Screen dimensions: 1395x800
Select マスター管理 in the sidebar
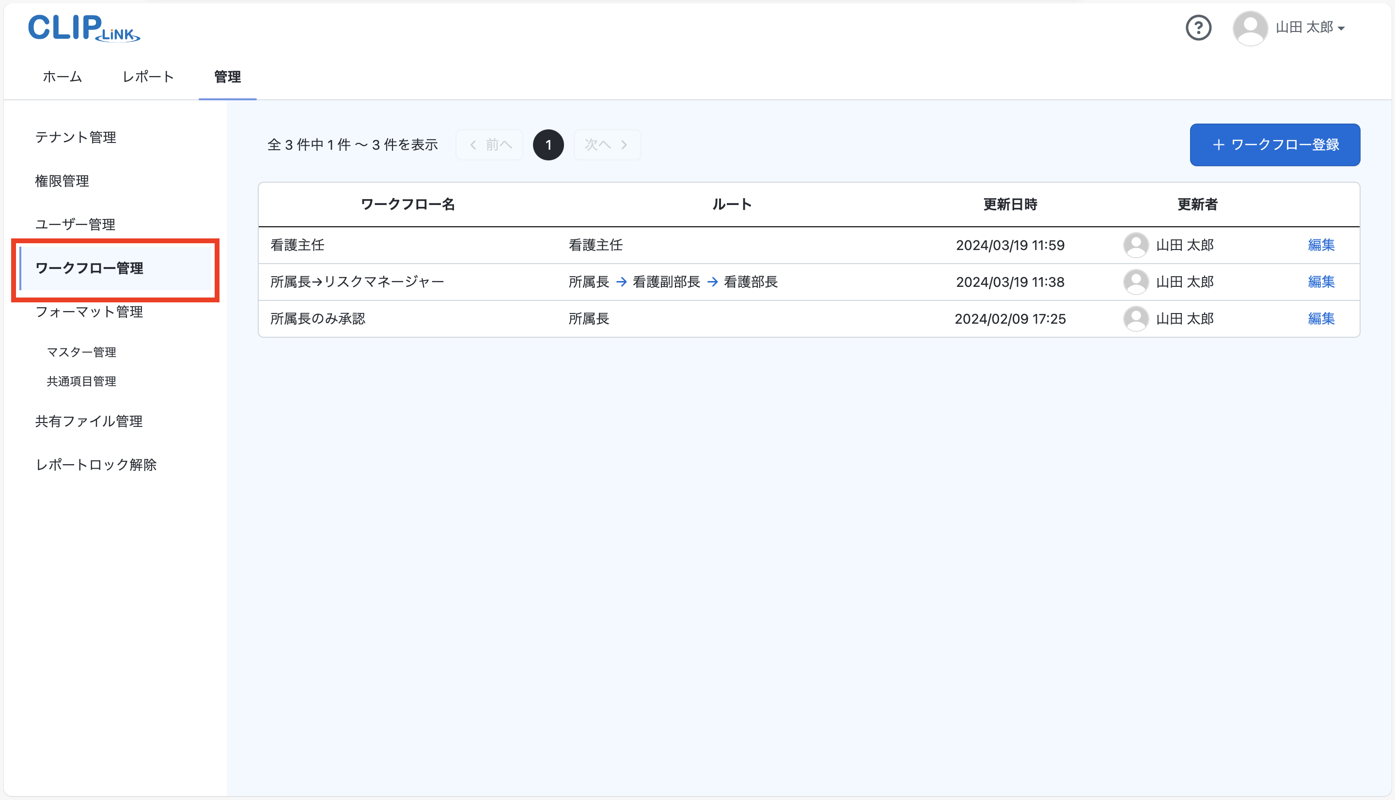81,352
